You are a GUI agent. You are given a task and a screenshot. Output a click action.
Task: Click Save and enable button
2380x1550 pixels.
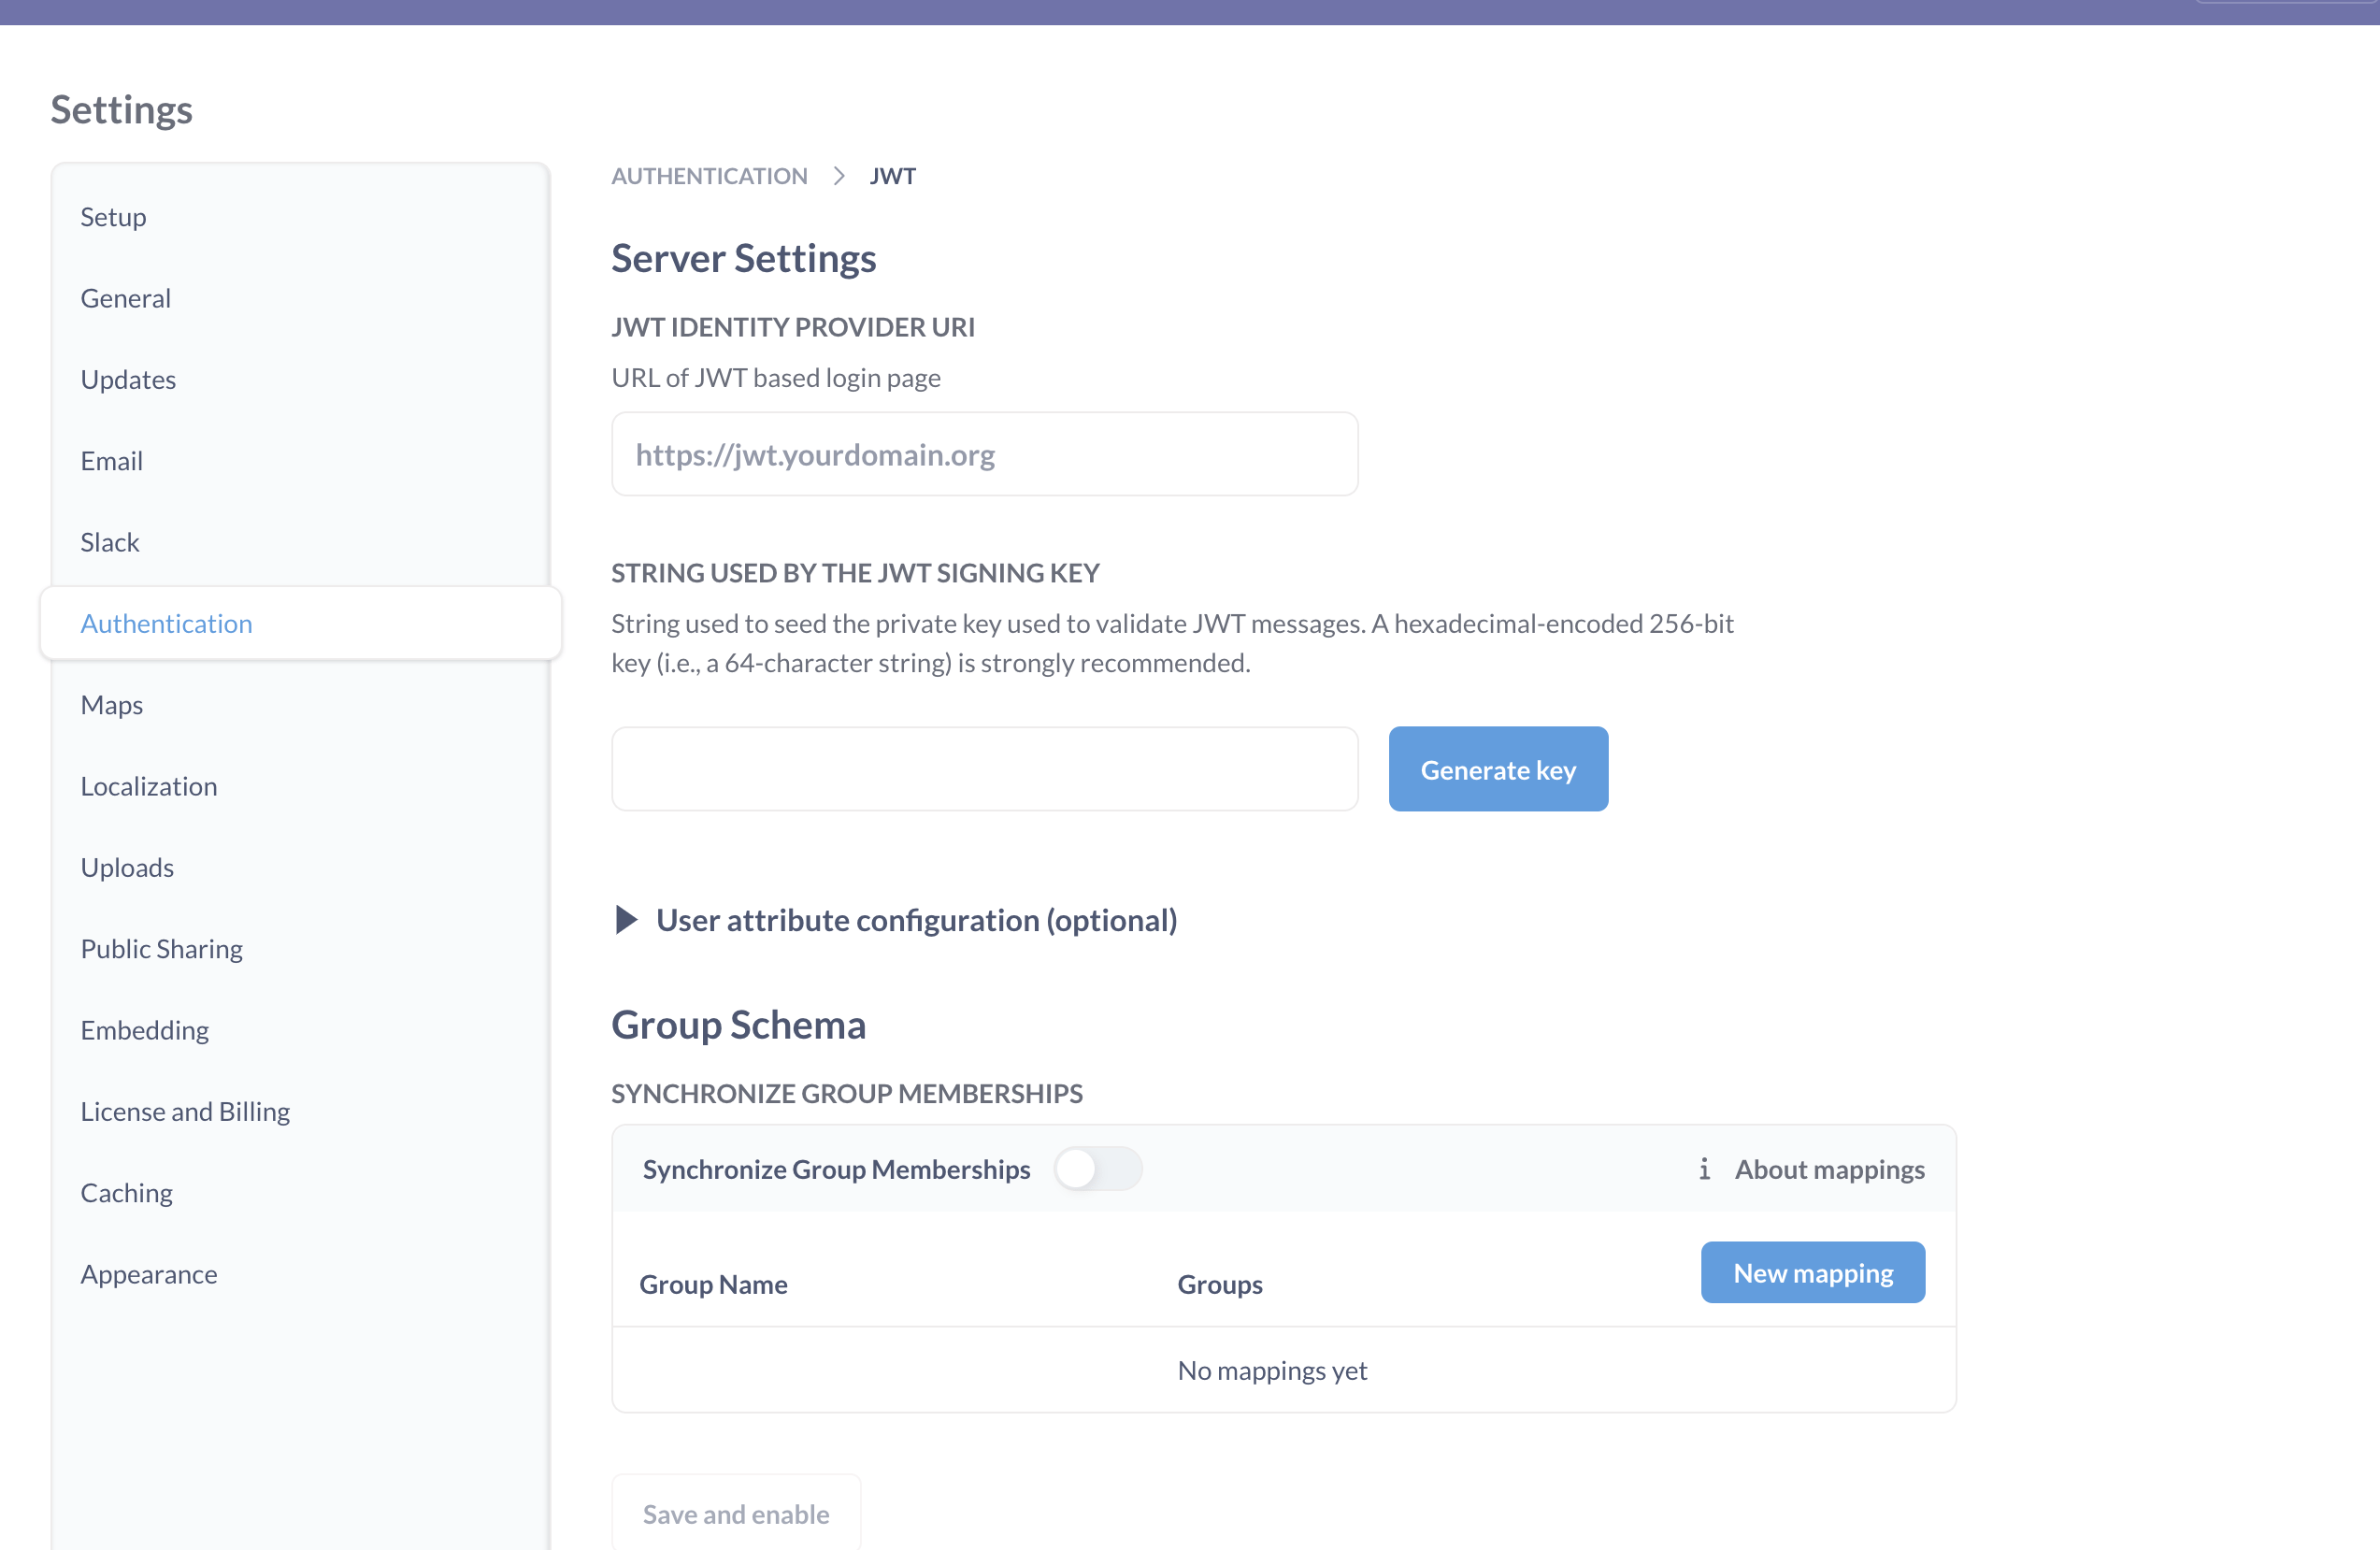point(735,1514)
